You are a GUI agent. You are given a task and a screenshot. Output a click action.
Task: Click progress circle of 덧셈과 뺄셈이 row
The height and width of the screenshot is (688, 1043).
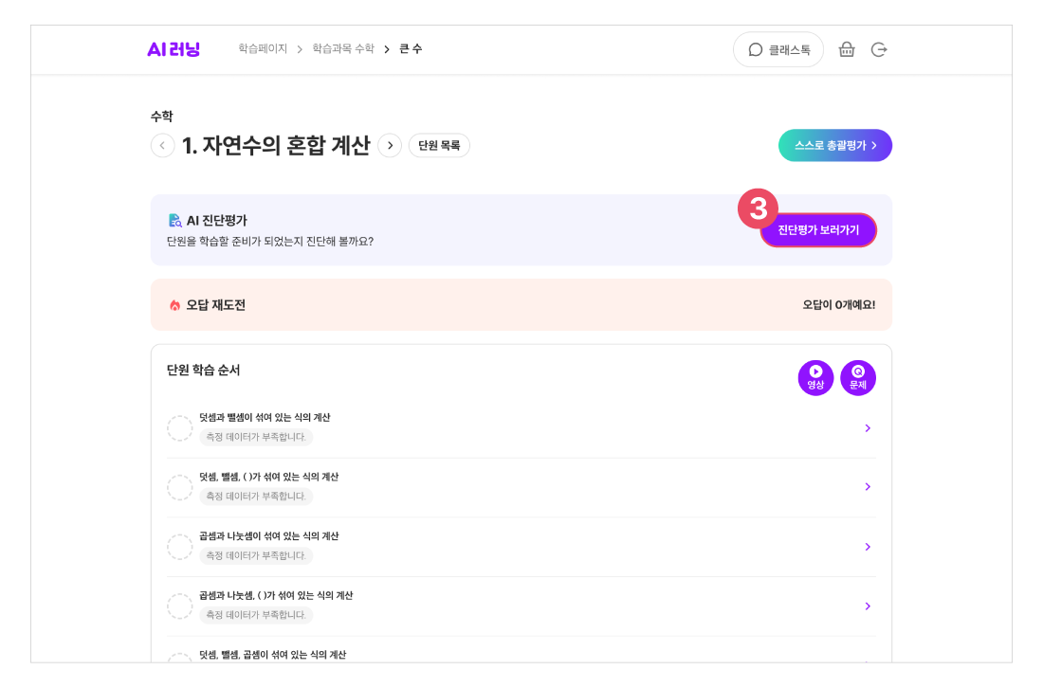tap(179, 428)
